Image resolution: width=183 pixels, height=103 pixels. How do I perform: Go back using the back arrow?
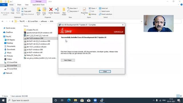(3, 21)
